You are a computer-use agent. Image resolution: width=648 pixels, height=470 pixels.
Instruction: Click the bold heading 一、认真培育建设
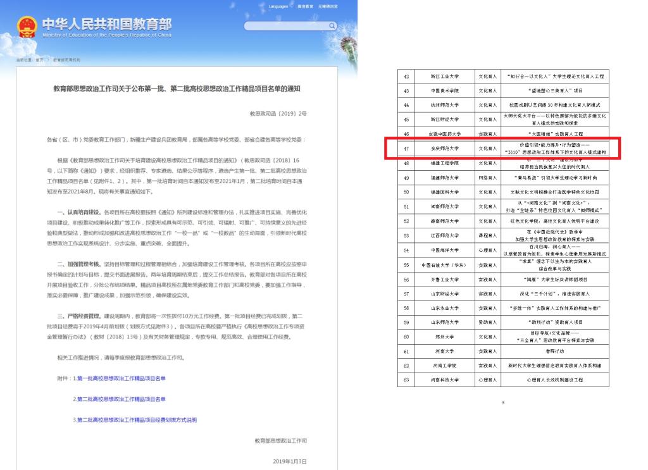(78, 213)
